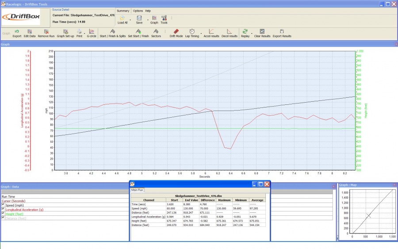Open the Options menu
398x249 pixels.
tap(138, 11)
